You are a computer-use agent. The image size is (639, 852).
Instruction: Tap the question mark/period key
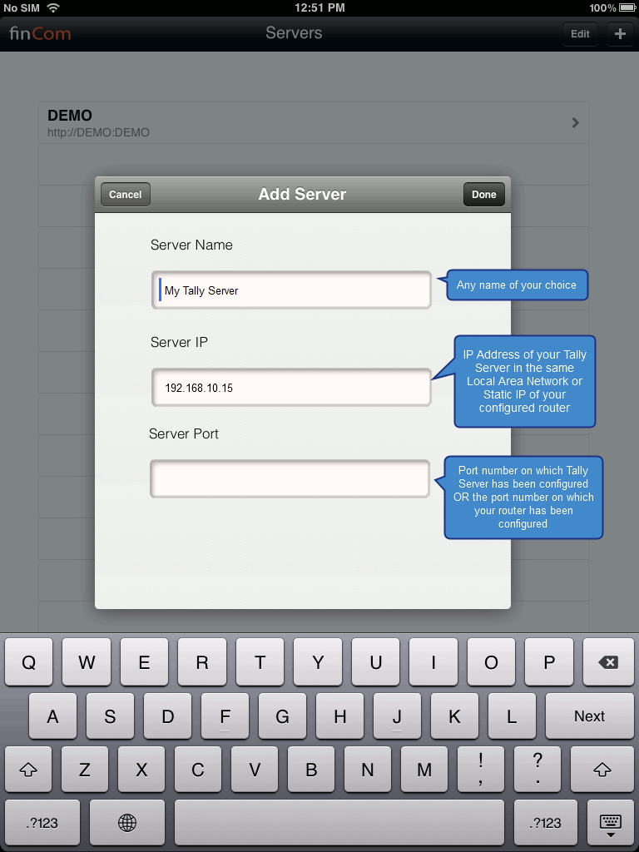[538, 770]
